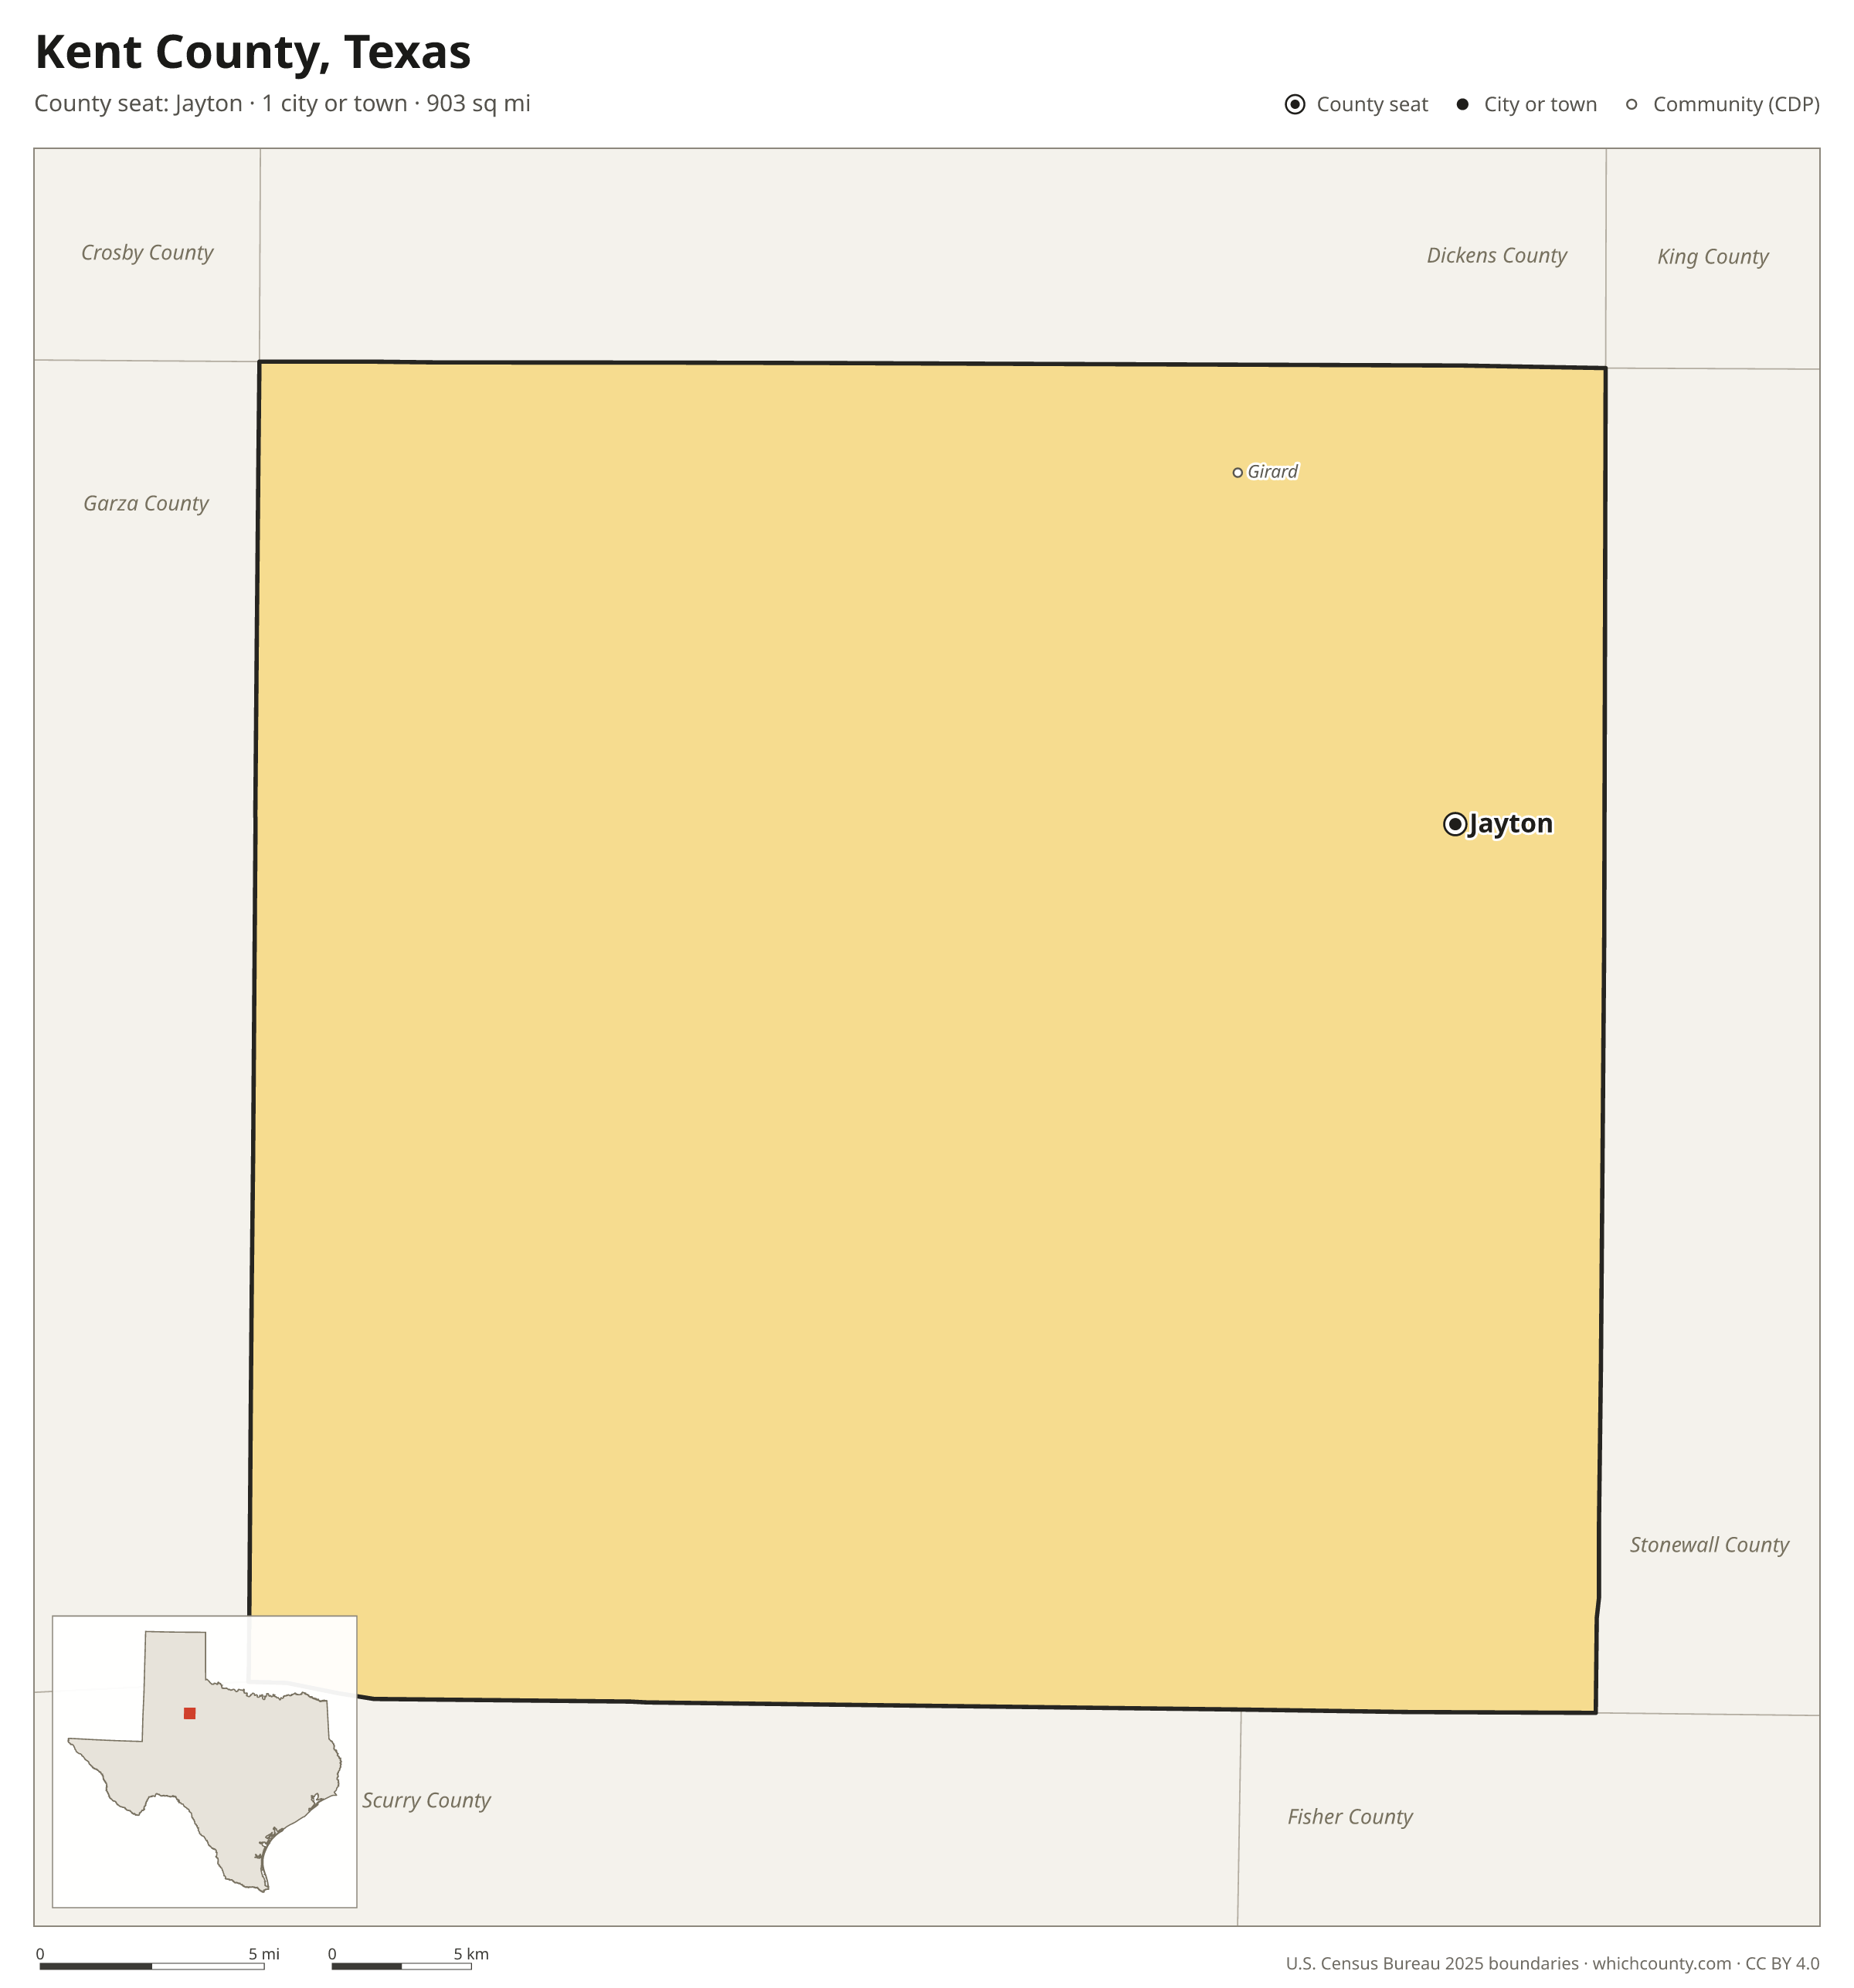Click the county seat subtitle line
The height and width of the screenshot is (1988, 1854).
pos(282,104)
